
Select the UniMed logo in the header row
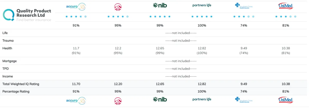[x=286, y=6]
